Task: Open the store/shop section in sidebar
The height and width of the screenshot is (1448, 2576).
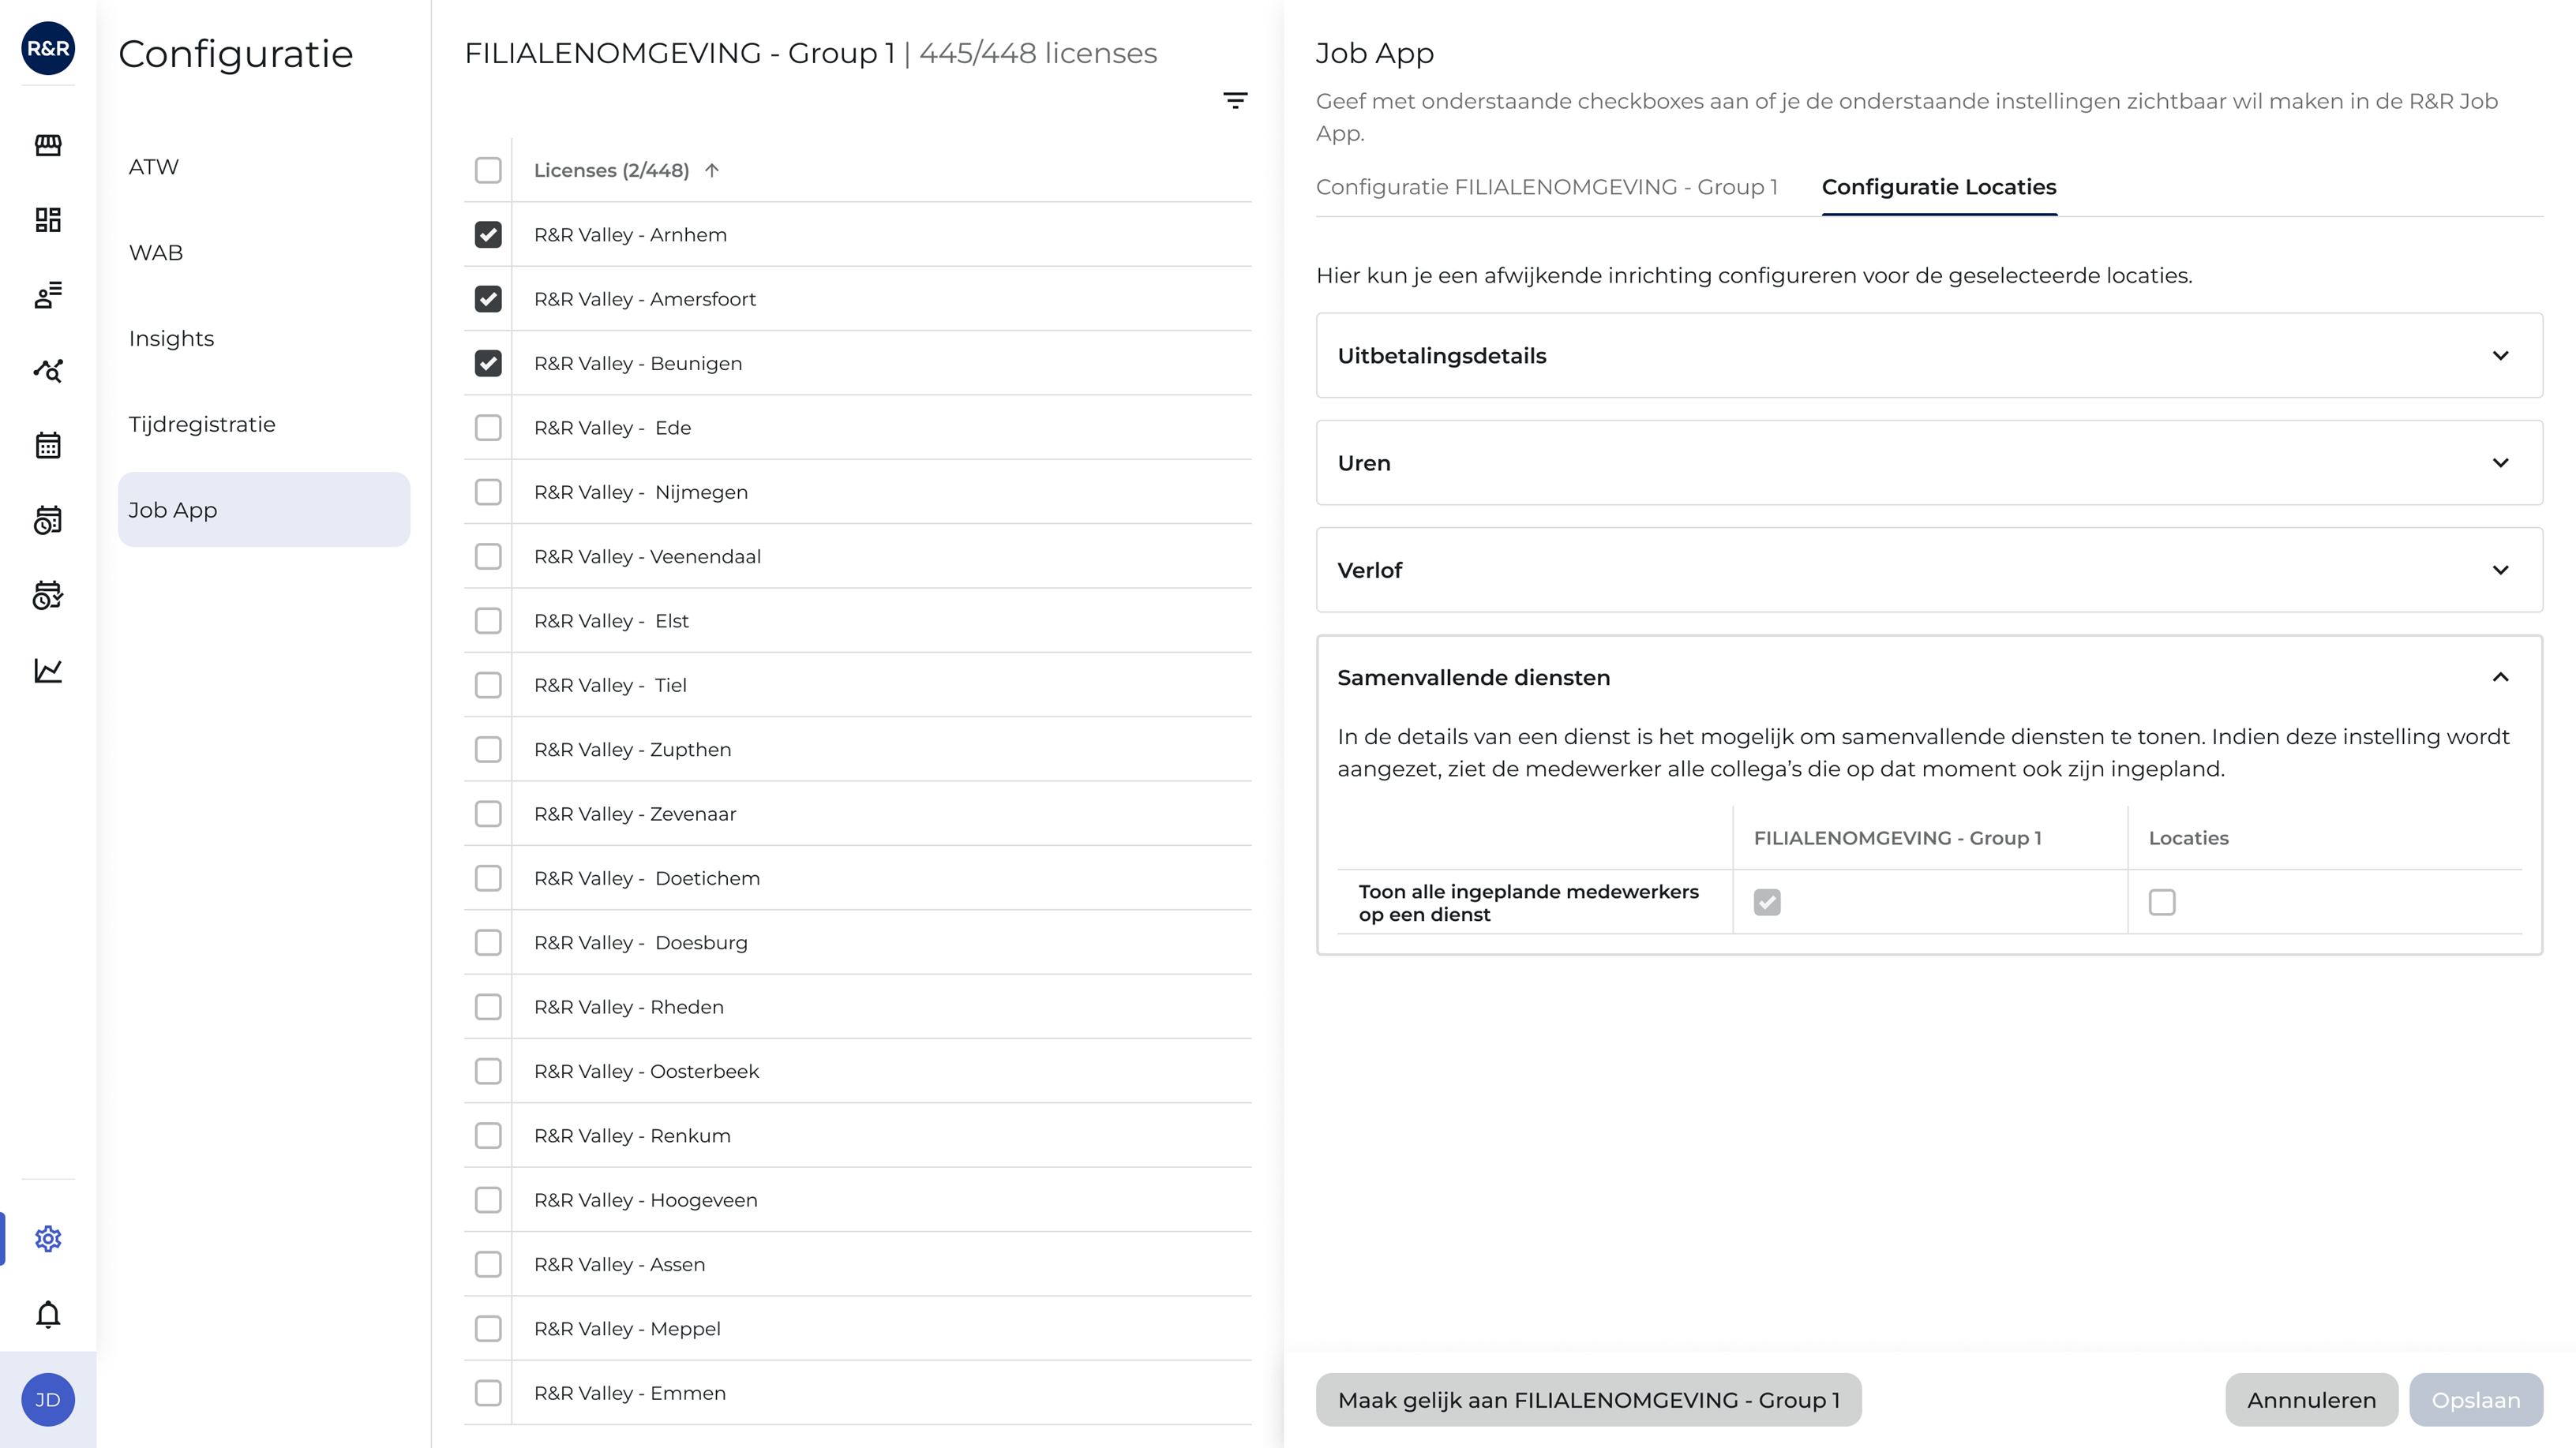Action: (47, 145)
